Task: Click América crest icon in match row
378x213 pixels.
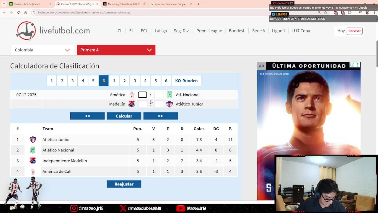Action: [x=132, y=95]
